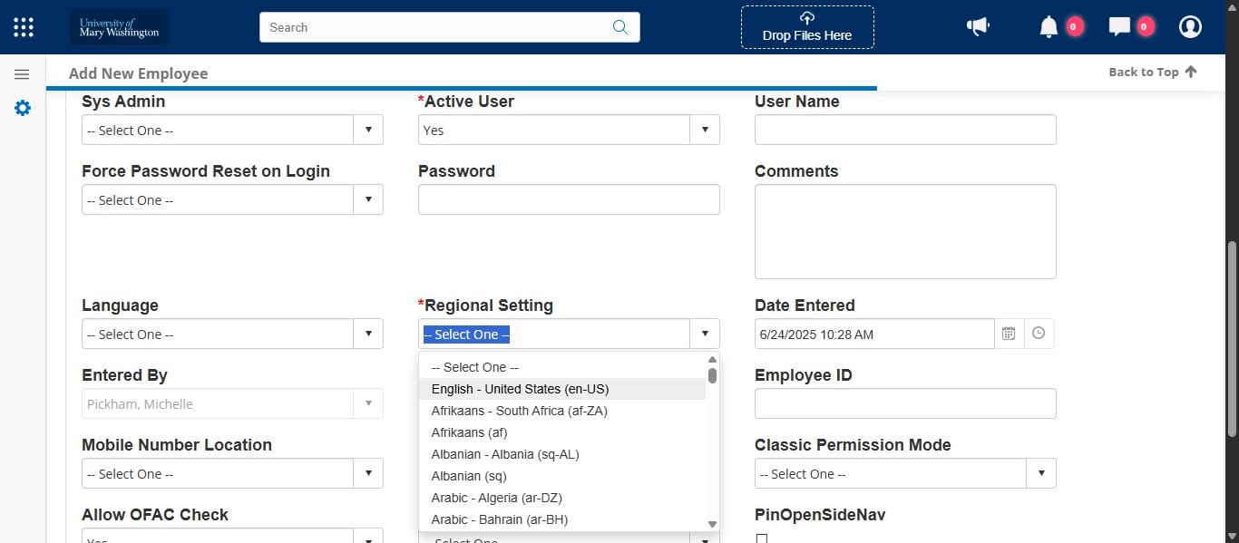Open the Classic Permission Mode dropdown
The height and width of the screenshot is (543, 1239).
(x=1040, y=474)
